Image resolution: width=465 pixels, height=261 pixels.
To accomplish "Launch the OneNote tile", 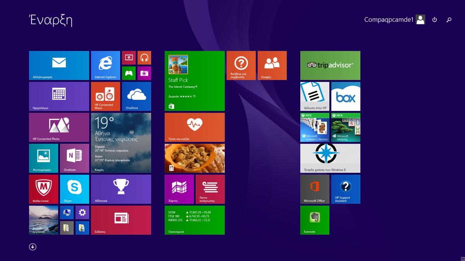I will point(74,158).
